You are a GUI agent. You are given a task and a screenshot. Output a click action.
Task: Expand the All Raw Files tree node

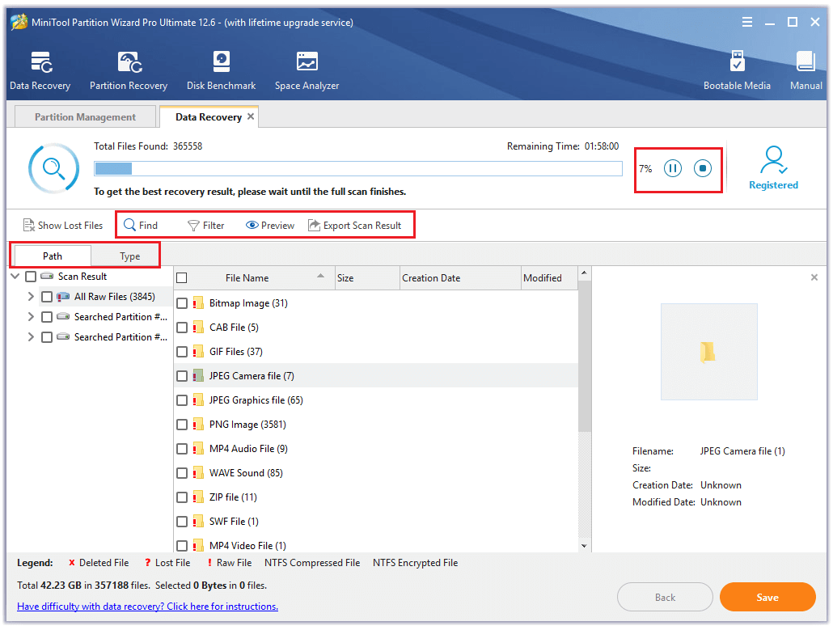tap(31, 297)
